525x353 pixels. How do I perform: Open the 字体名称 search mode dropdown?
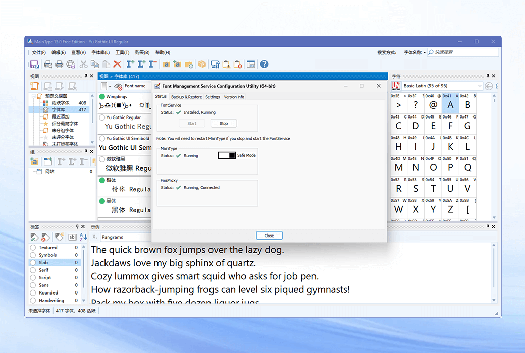(x=414, y=52)
